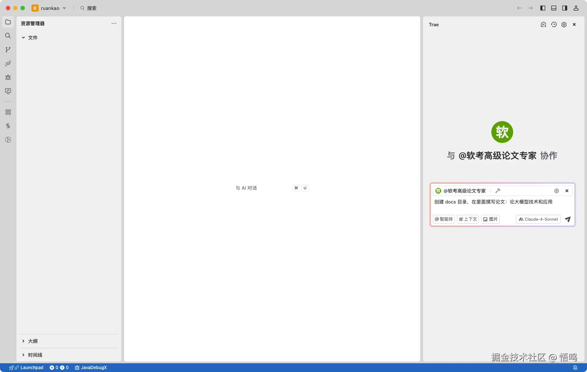Click the notifications bell in status bar

coord(575,368)
